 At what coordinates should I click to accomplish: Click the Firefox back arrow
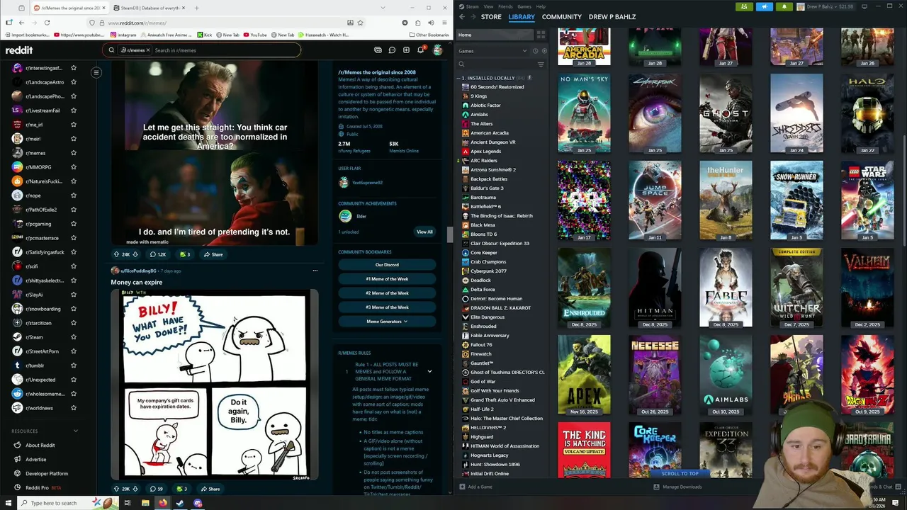tap(21, 22)
